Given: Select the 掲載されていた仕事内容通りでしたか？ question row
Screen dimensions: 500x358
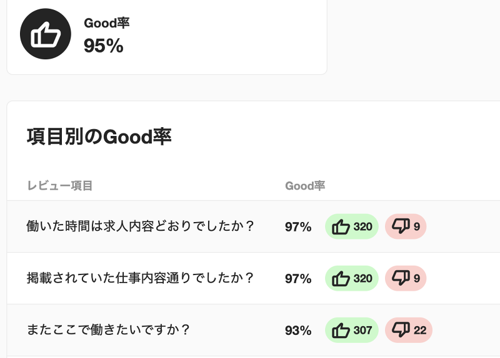Looking at the screenshot, I should [141, 278].
